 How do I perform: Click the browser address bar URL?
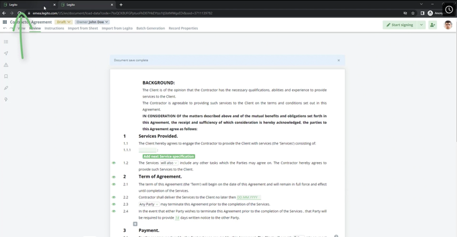point(122,13)
